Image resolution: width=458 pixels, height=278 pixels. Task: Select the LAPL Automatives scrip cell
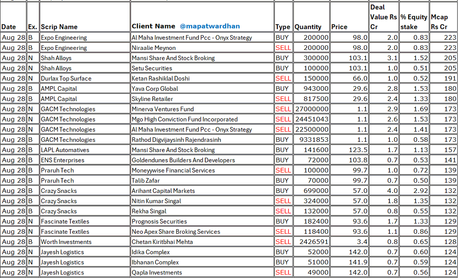tap(85, 150)
